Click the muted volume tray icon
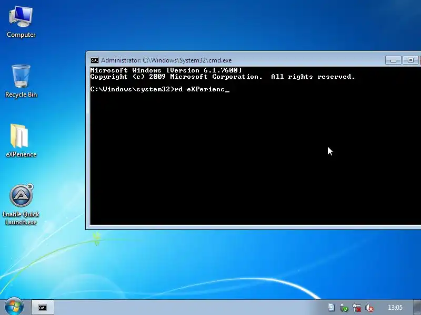 pos(369,308)
